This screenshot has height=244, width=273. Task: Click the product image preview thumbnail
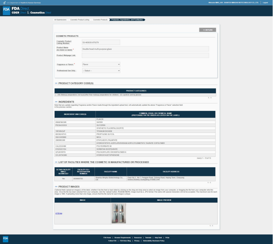pyautogui.click(x=119, y=213)
